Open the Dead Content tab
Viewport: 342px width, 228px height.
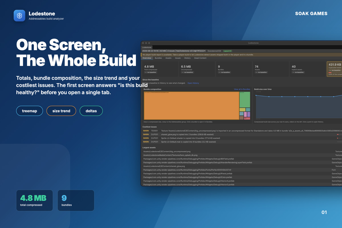pos(200,58)
